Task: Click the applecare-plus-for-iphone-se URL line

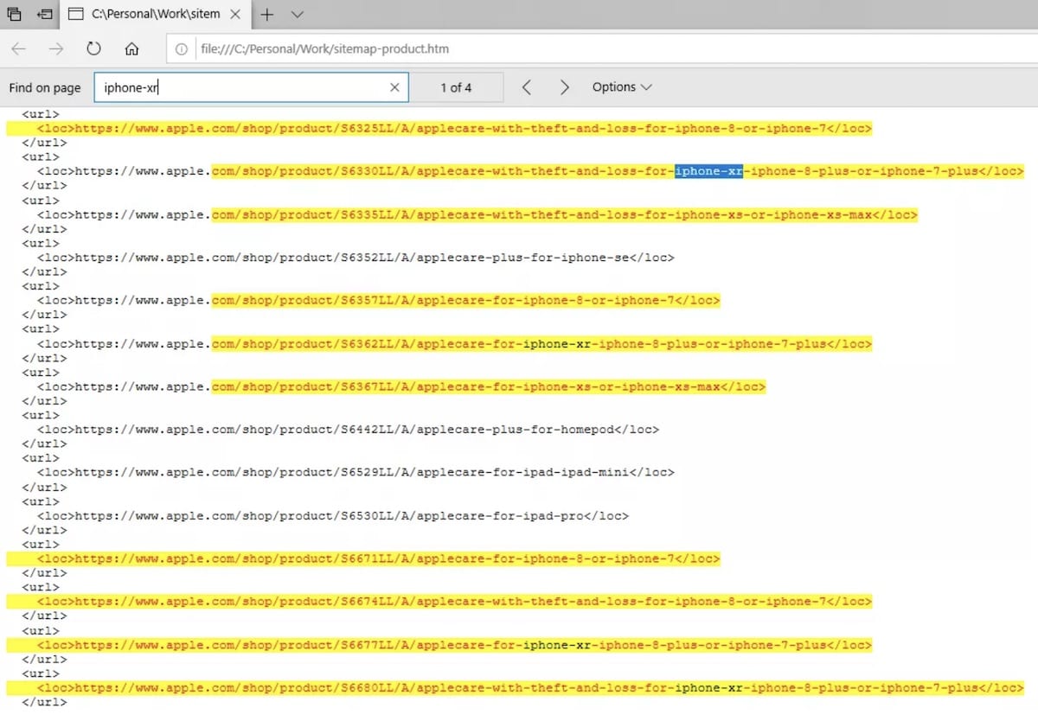Action: point(356,258)
